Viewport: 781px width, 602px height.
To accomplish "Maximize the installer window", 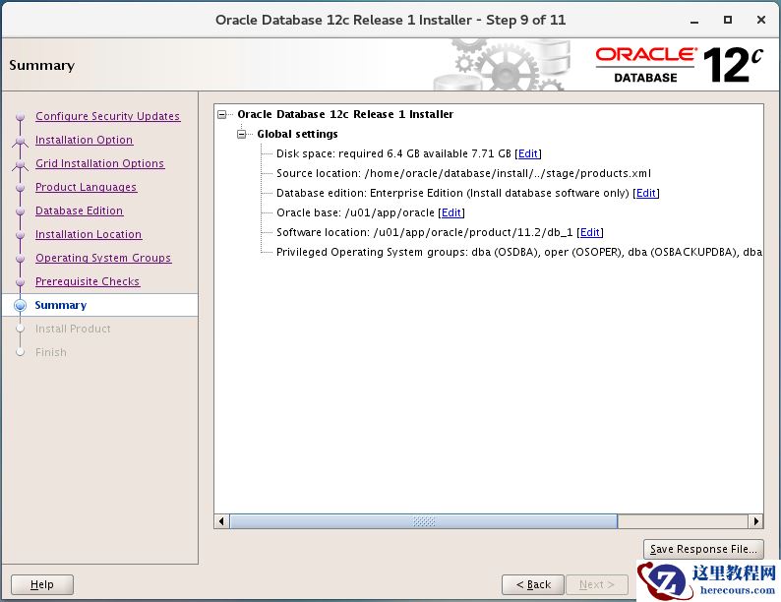I will click(x=728, y=20).
